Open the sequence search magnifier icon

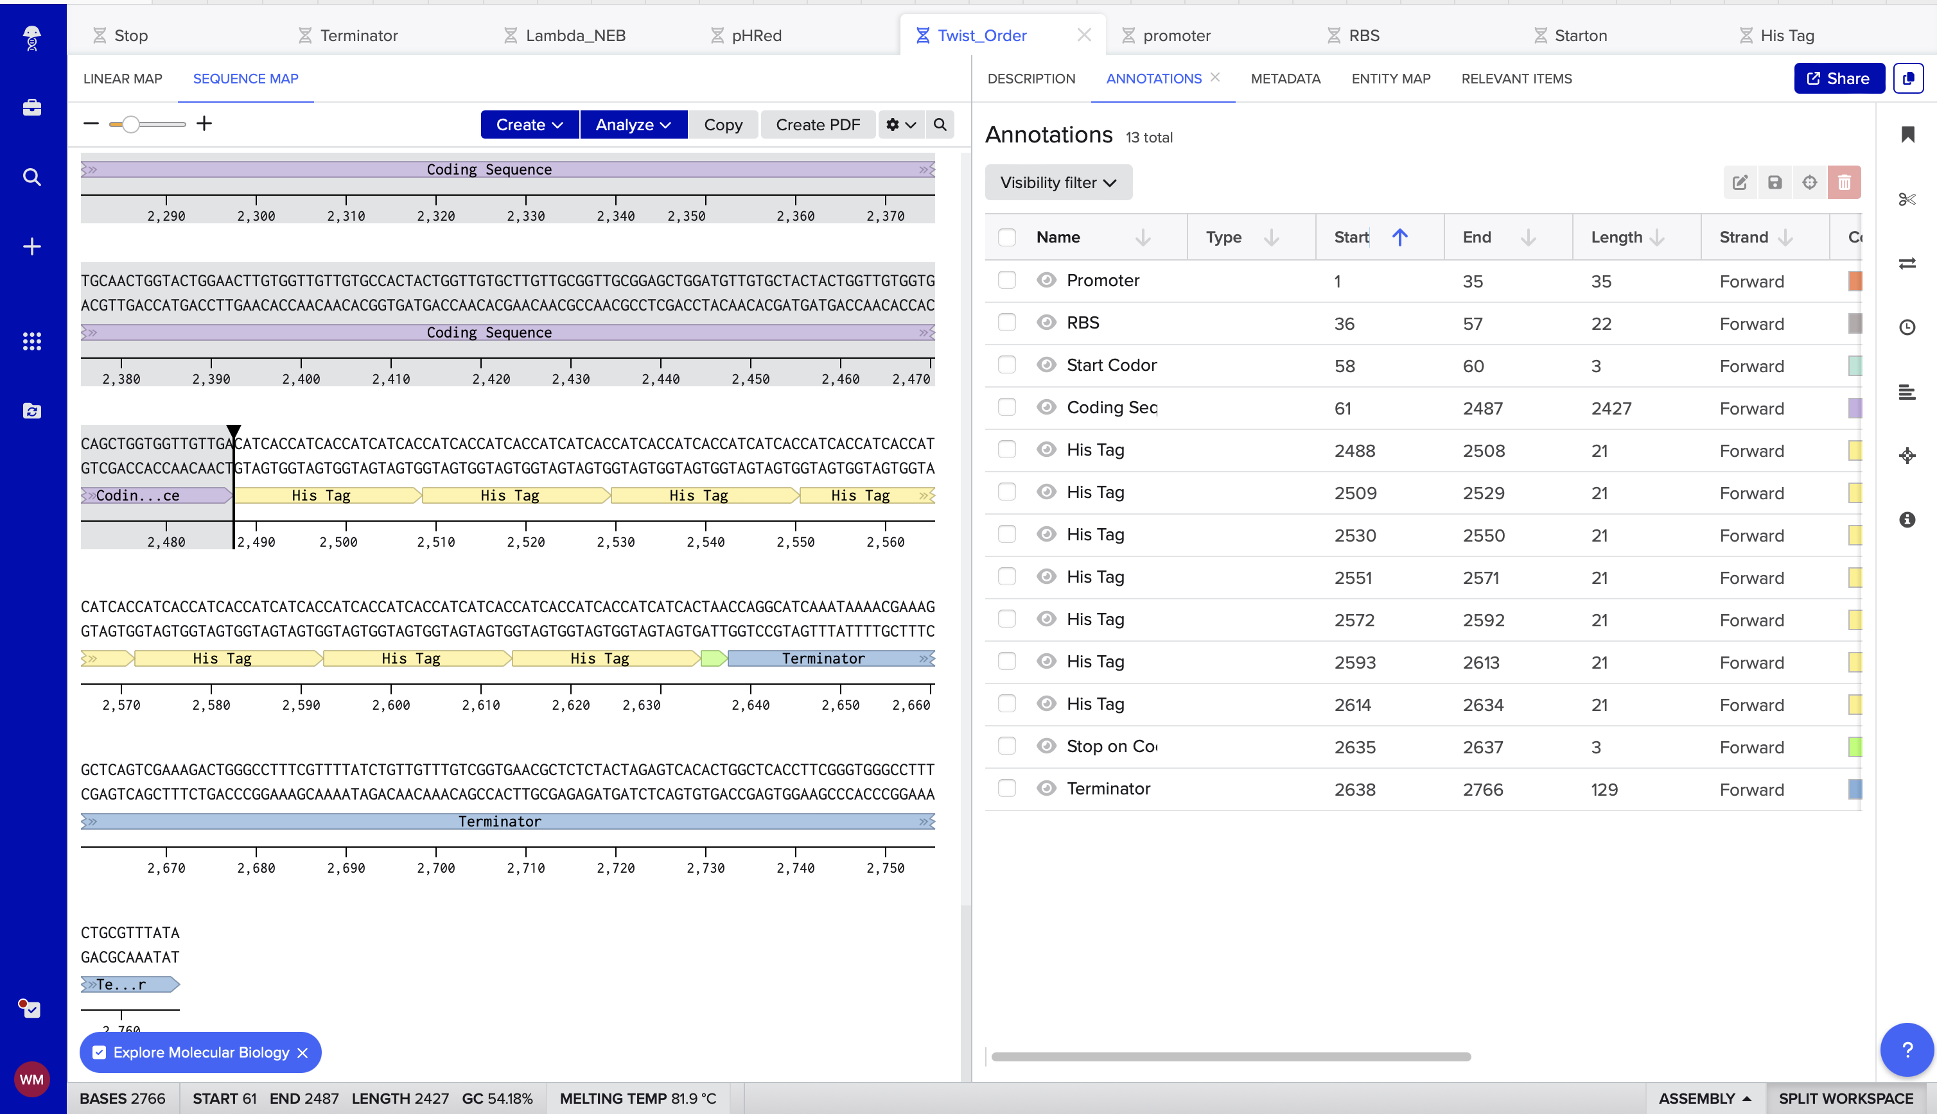click(940, 124)
